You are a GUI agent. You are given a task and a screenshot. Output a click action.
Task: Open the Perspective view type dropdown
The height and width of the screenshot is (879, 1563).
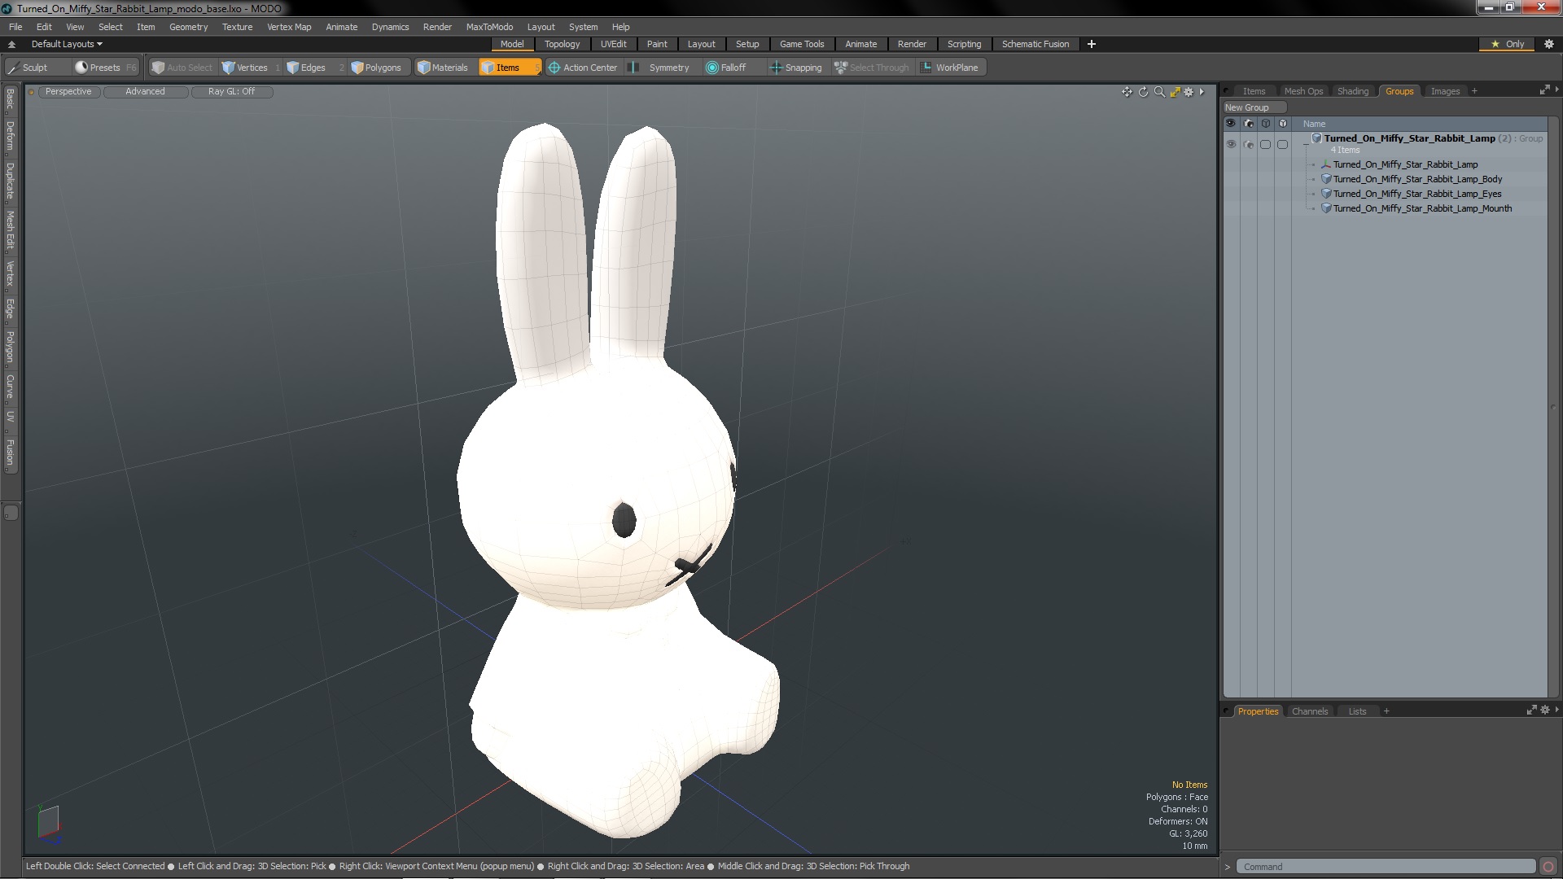68,91
